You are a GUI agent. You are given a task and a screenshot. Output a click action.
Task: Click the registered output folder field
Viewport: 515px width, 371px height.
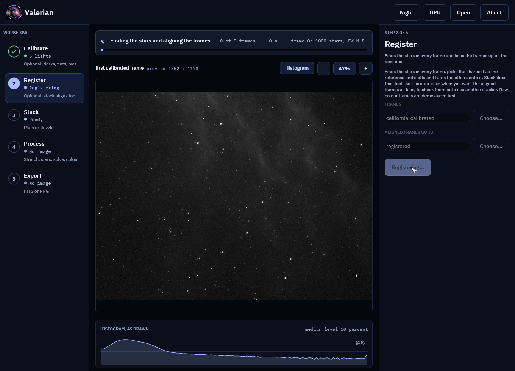point(427,146)
